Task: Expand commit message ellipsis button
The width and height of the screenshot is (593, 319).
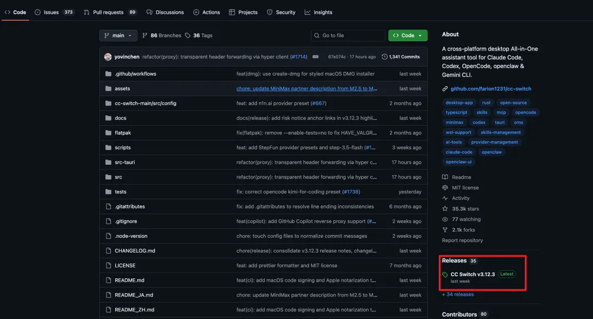Action: click(x=315, y=57)
